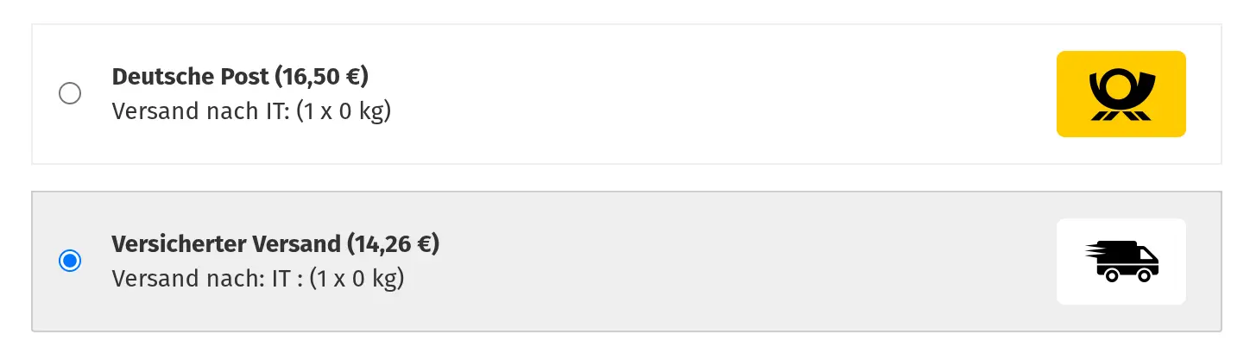
Task: Click the 14,26 € price text
Action: [394, 244]
